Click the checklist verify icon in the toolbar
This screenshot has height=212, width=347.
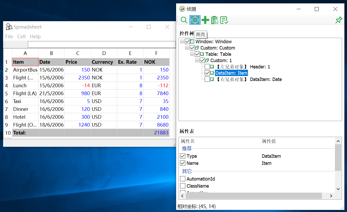(224, 20)
